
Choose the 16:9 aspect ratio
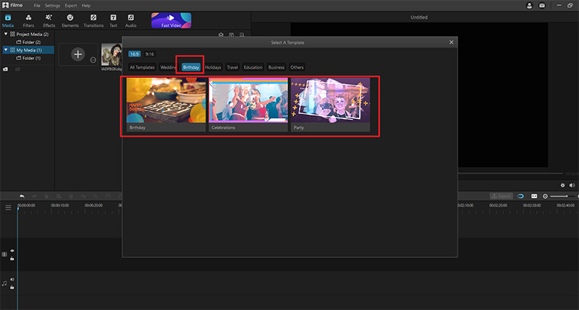coord(134,53)
